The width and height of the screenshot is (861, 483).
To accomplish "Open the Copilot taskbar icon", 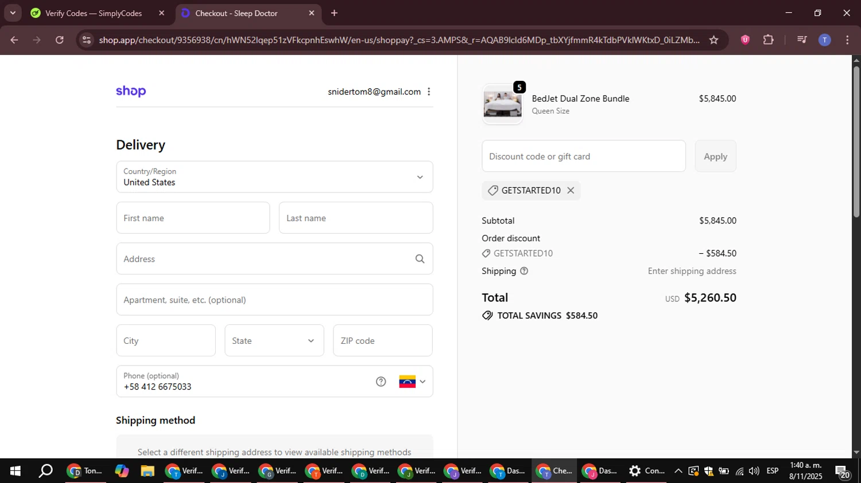I will (x=122, y=471).
